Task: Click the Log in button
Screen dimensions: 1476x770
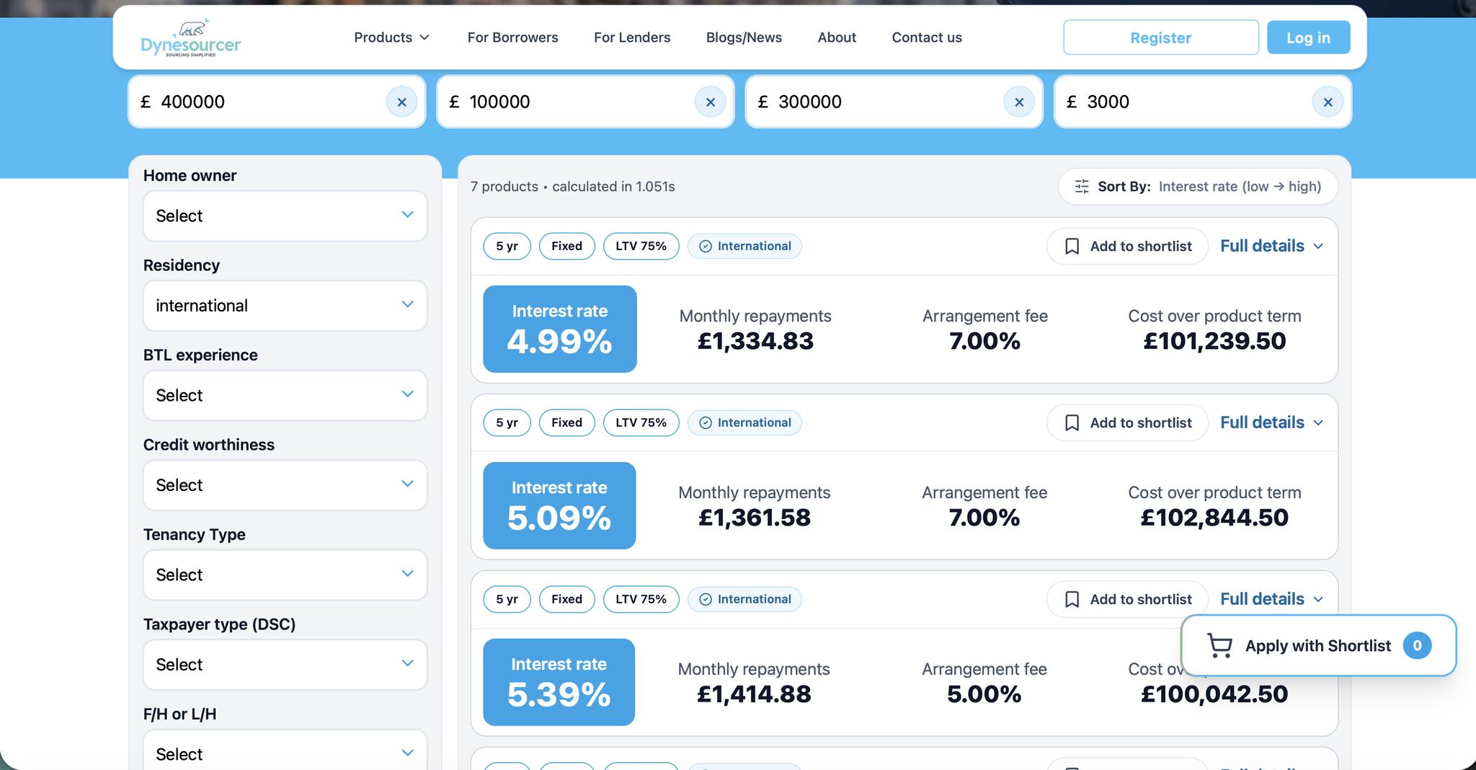Action: (1308, 37)
